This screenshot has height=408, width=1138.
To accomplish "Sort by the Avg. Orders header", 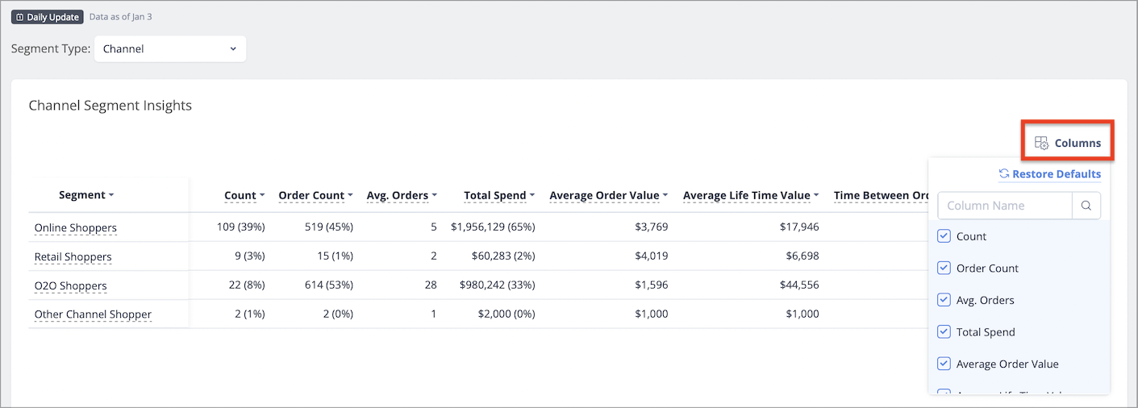I will pyautogui.click(x=402, y=195).
